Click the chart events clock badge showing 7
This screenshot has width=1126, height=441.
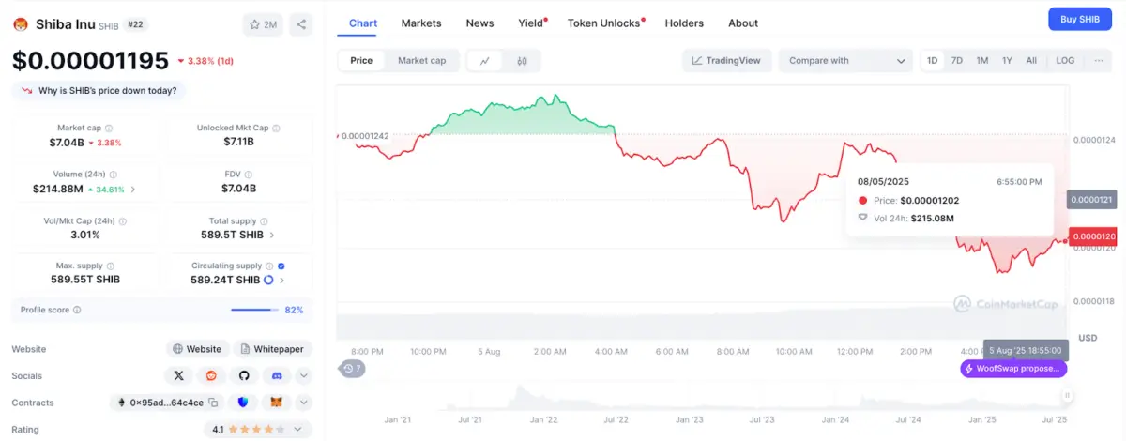pyautogui.click(x=352, y=369)
